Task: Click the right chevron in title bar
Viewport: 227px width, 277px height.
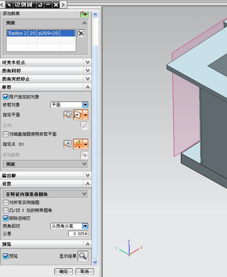Action: 63,5
